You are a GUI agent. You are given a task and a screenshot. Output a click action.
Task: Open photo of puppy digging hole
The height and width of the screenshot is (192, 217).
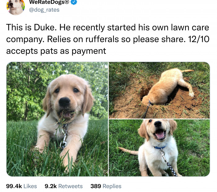[159, 90]
